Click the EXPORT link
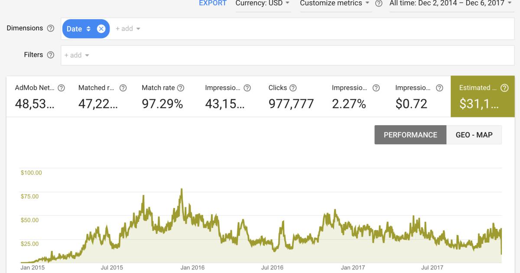The image size is (520, 273). pyautogui.click(x=213, y=3)
